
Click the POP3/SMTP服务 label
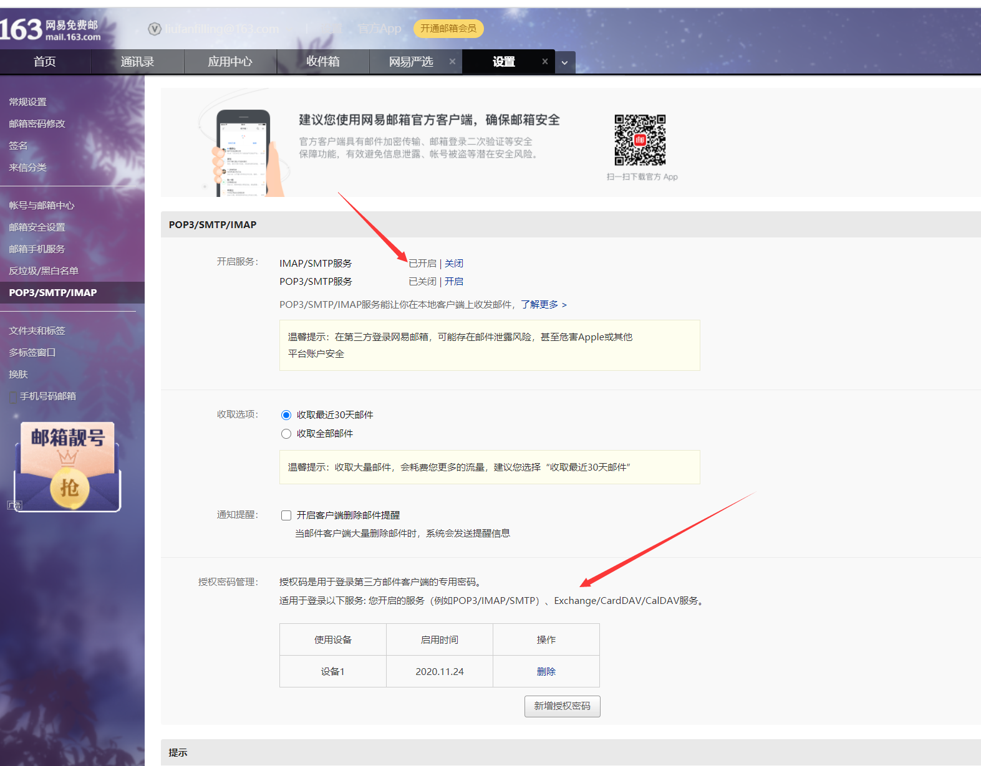click(316, 282)
